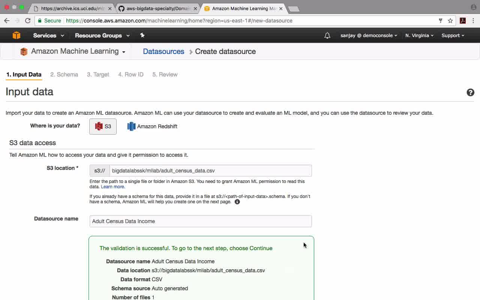Viewport: 480px width, 300px height.
Task: Click the Datasources breadcrumb link
Action: tap(163, 51)
